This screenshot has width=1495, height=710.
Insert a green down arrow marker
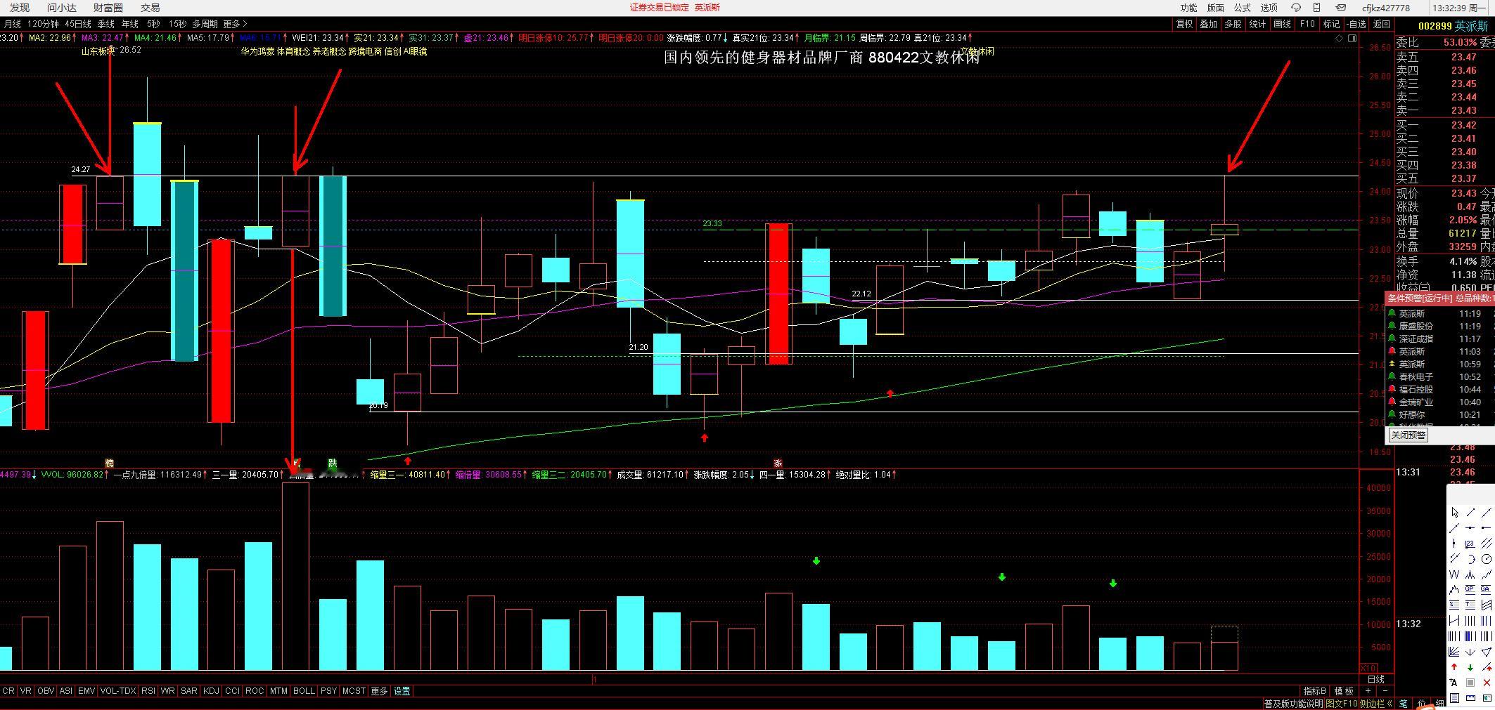pyautogui.click(x=1470, y=667)
